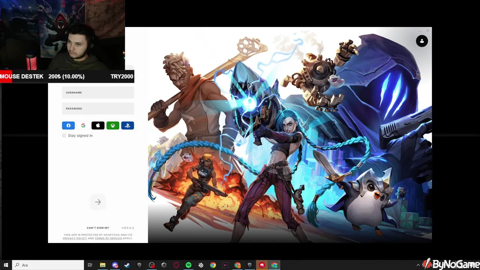Viewport: 480px width, 270px height.
Task: Open Discord from the taskbar
Action: click(x=115, y=265)
